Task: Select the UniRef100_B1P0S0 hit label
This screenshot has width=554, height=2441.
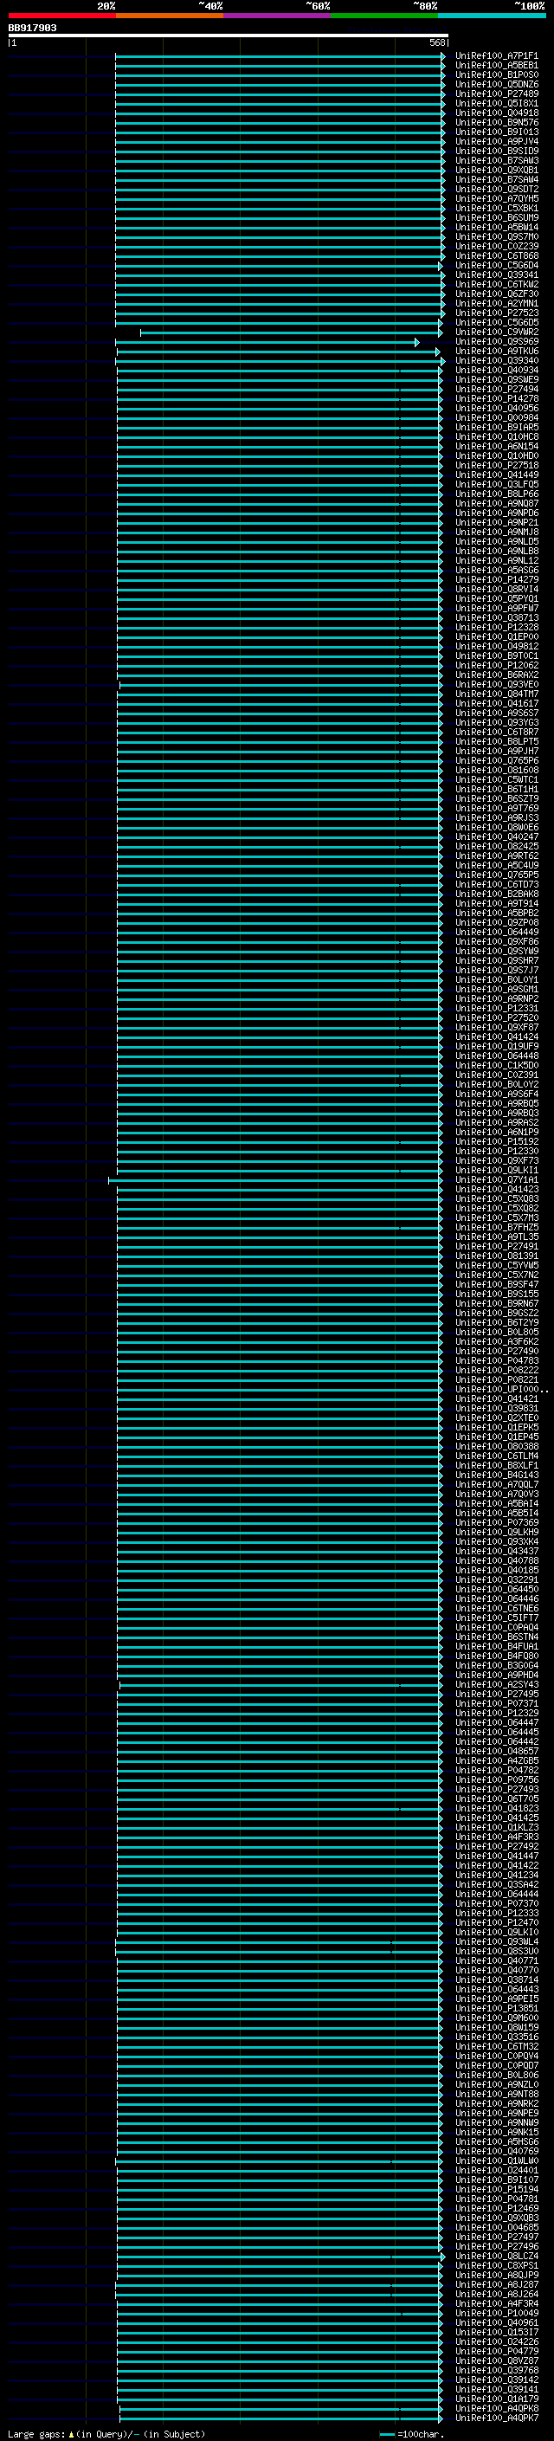Action: 496,74
